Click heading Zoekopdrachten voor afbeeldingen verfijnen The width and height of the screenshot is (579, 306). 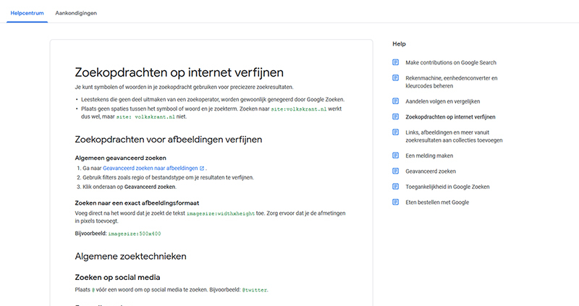169,140
